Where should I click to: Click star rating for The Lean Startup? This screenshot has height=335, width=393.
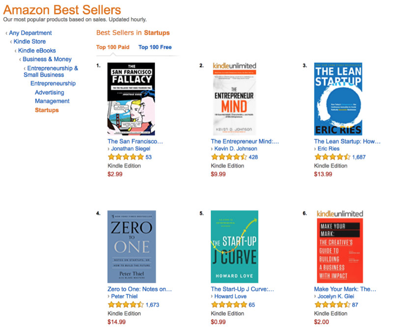coord(332,157)
